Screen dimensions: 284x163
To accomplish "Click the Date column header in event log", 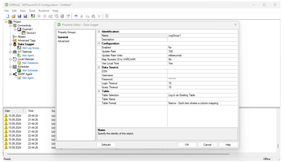I will click(14, 111).
